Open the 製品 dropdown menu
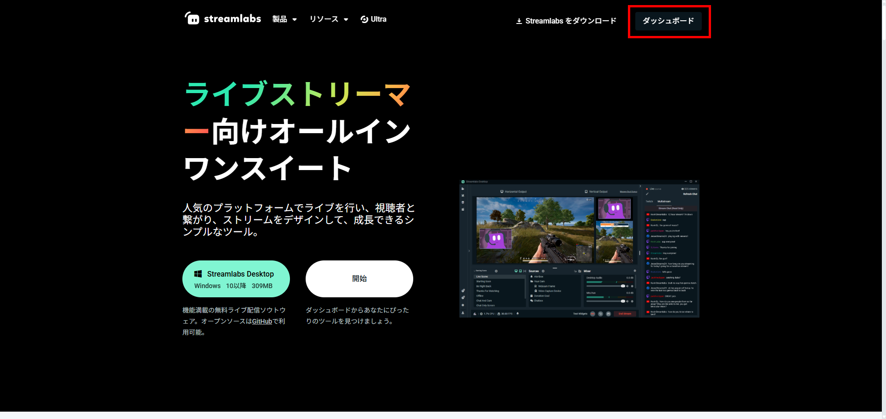The width and height of the screenshot is (886, 419). [284, 19]
